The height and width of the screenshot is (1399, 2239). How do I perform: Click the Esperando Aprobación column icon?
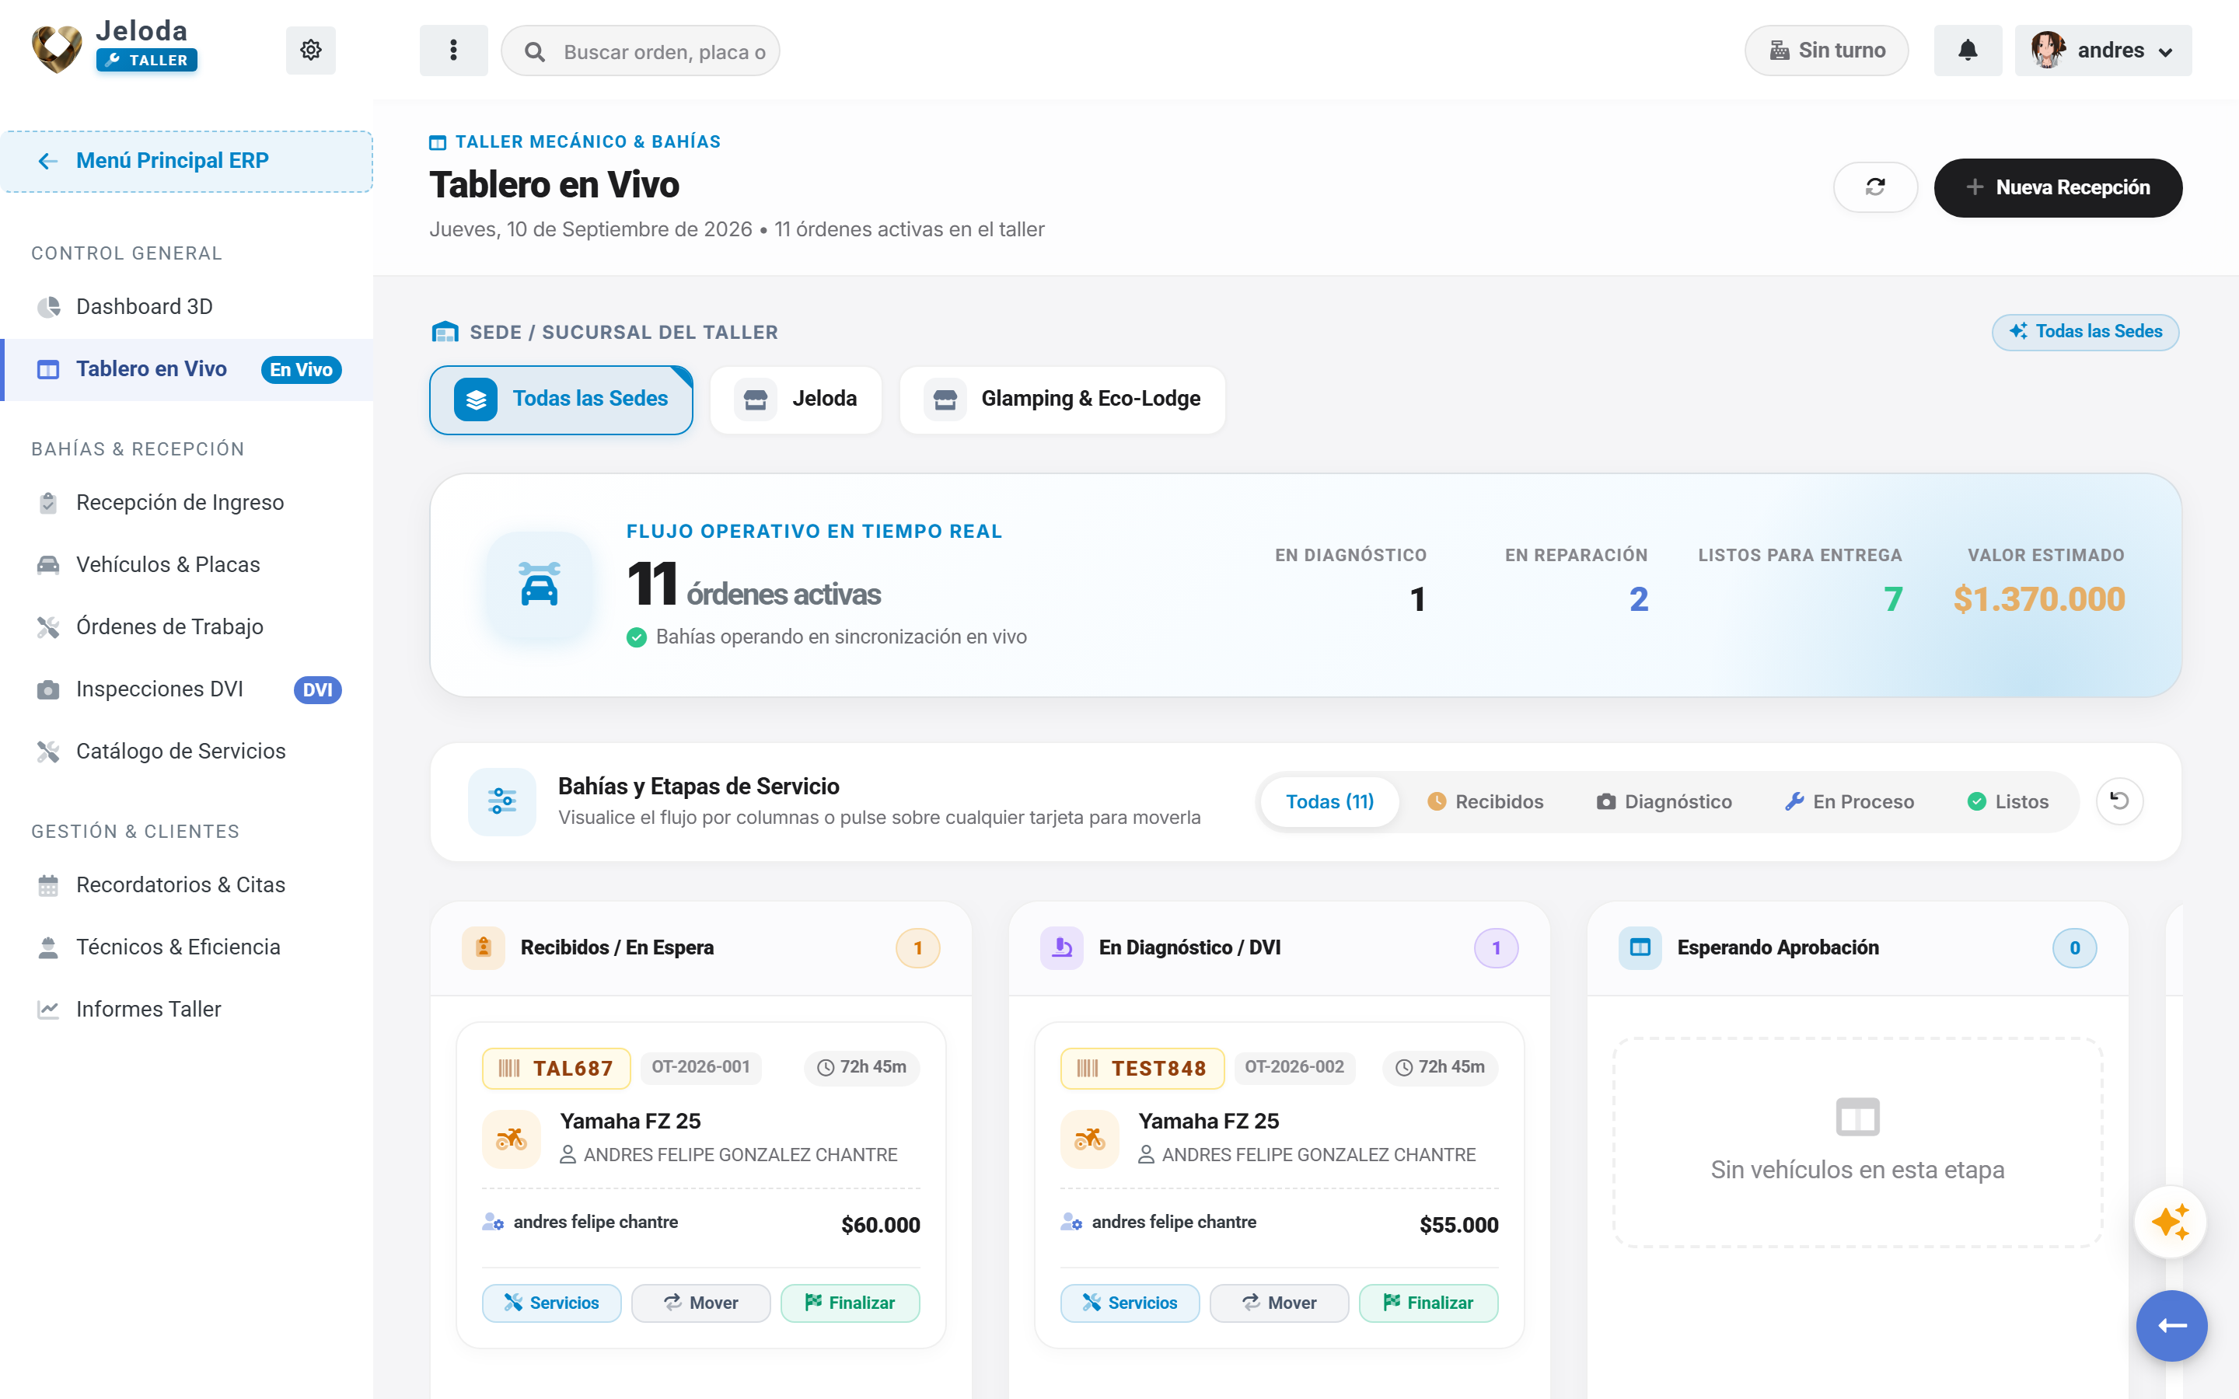pyautogui.click(x=1640, y=947)
